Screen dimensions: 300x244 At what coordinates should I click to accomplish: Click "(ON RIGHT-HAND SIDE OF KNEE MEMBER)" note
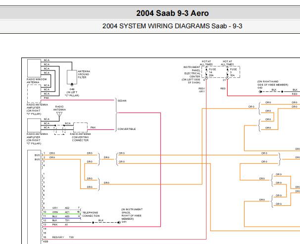273,83
